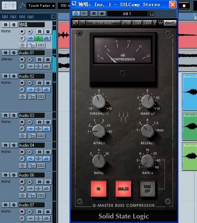Screen dimensions: 197x223
Task: Click the THRESHOLD knob
Action: [99, 101]
